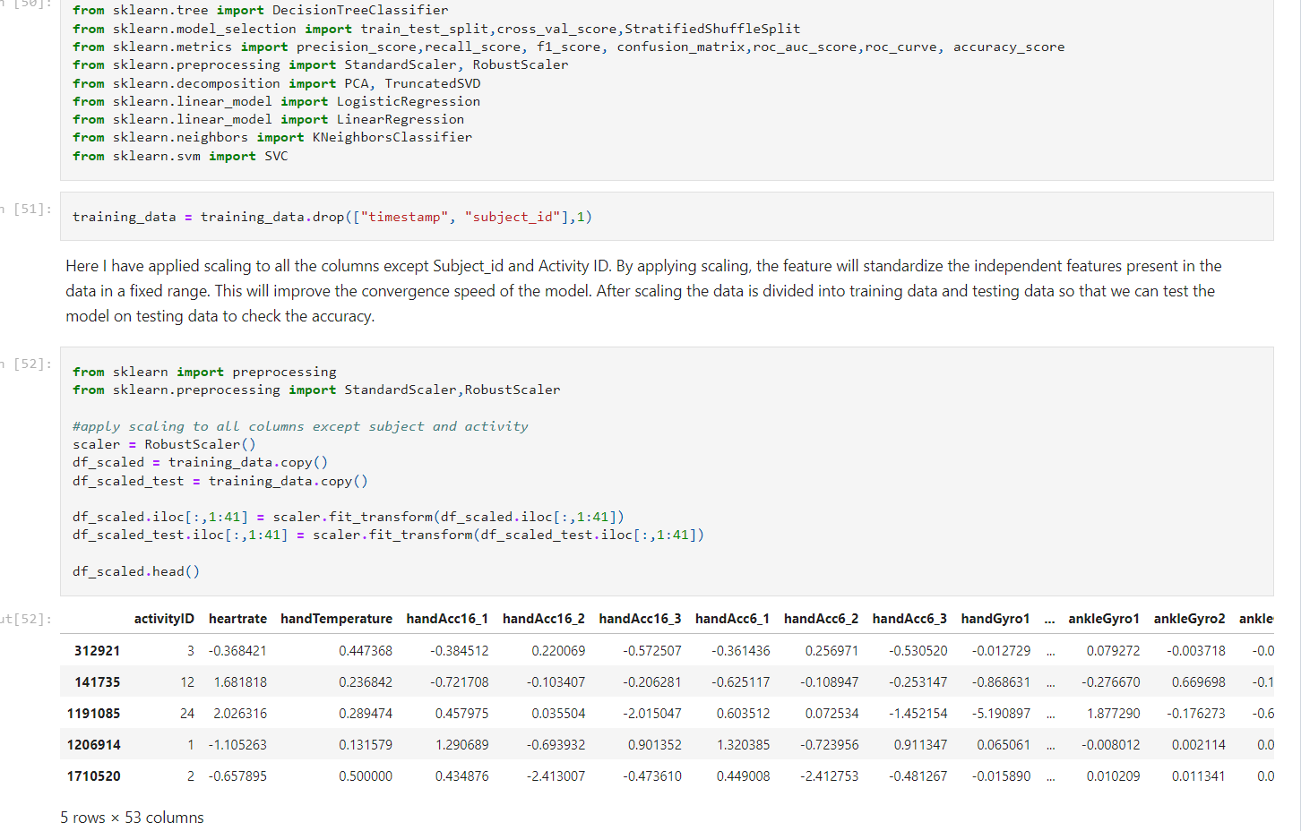Click the 5 rows × 53 columns text

tap(131, 818)
